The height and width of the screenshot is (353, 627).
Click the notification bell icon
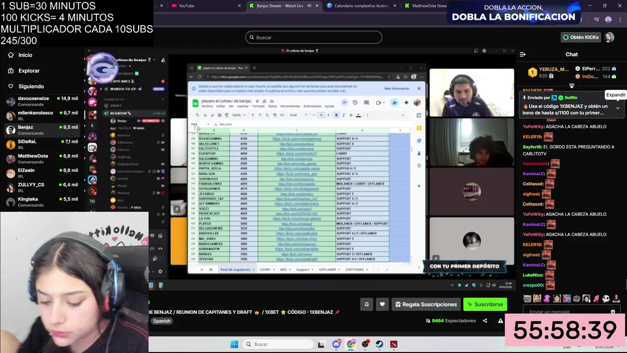[x=366, y=304]
